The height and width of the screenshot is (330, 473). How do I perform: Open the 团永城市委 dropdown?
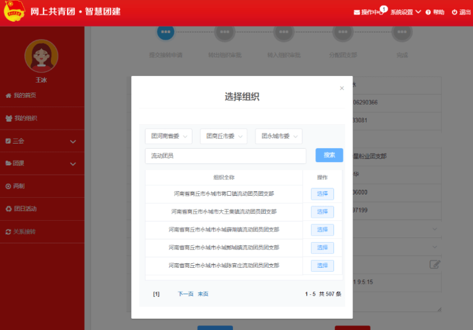pyautogui.click(x=279, y=136)
